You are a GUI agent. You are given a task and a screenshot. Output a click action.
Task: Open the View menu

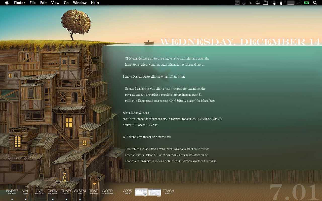pos(55,3)
